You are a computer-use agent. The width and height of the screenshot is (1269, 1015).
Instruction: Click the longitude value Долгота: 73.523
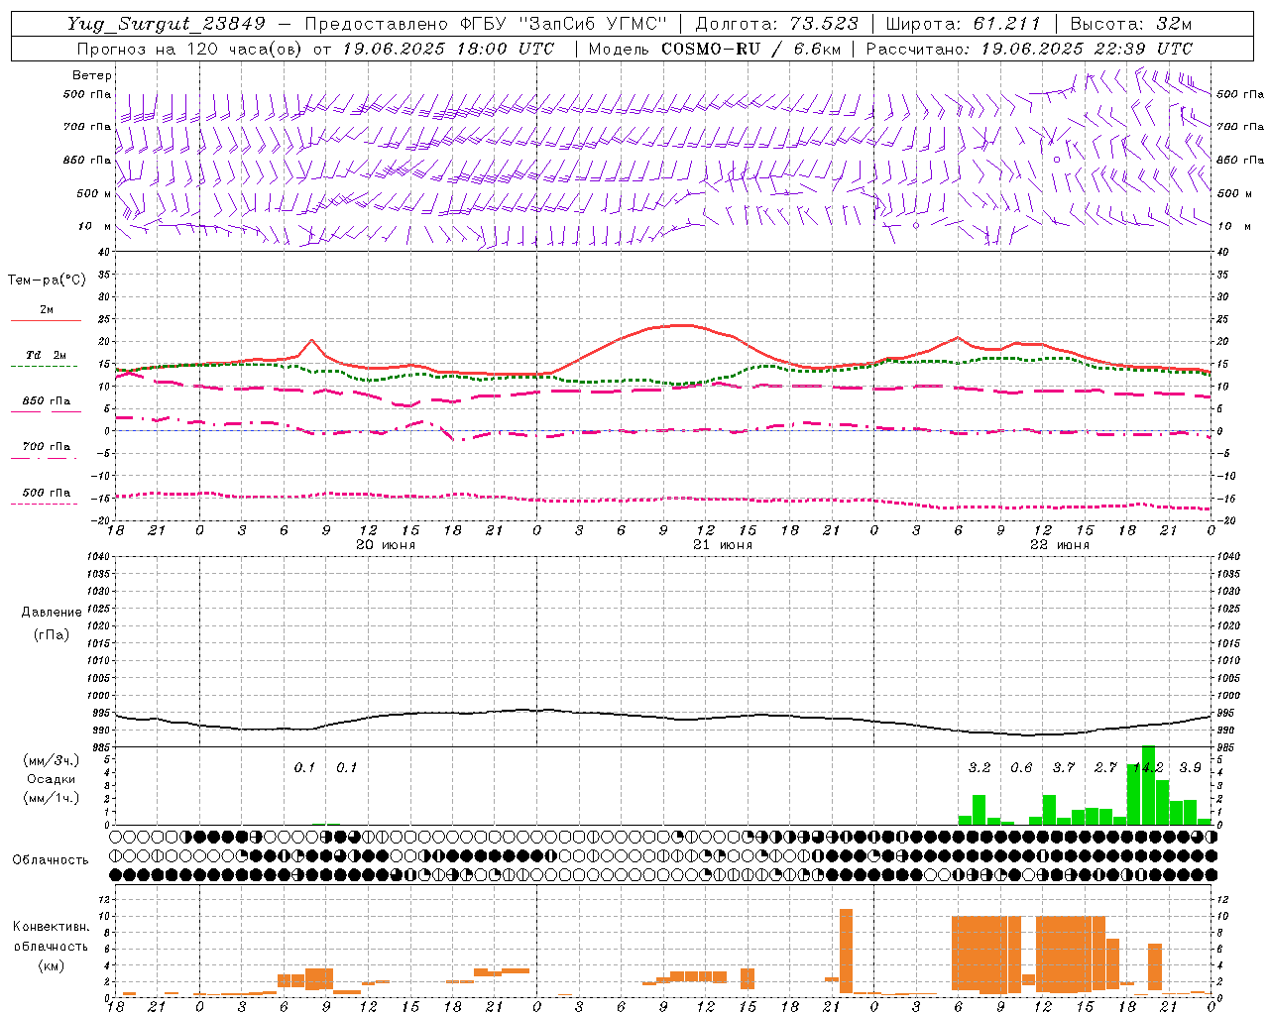[777, 24]
